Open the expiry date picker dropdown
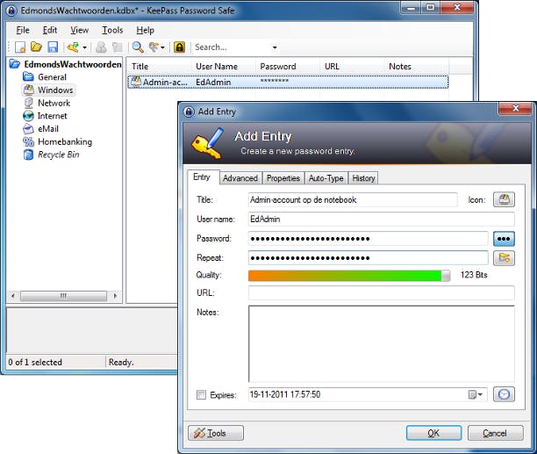Image resolution: width=537 pixels, height=454 pixels. coord(476,394)
